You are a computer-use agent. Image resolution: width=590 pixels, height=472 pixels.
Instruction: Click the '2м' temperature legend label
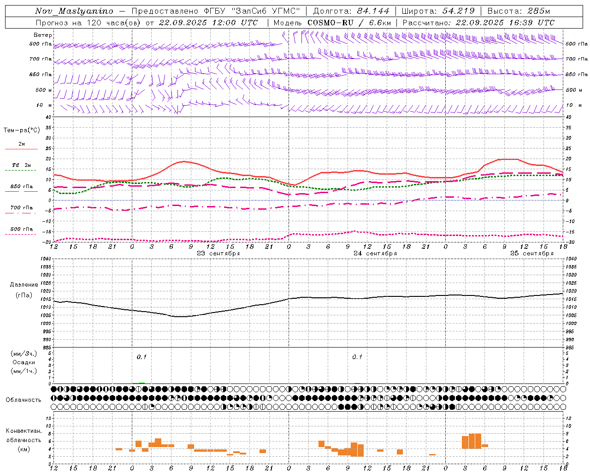[22, 144]
